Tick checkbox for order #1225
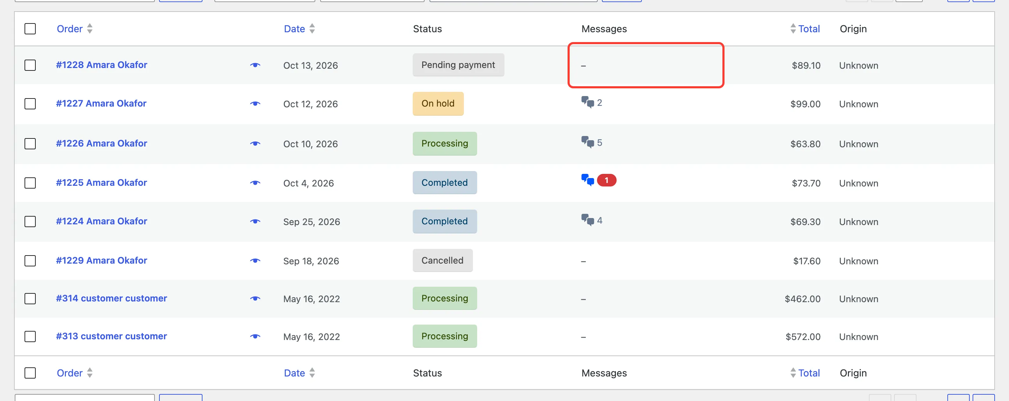The height and width of the screenshot is (401, 1009). tap(30, 183)
